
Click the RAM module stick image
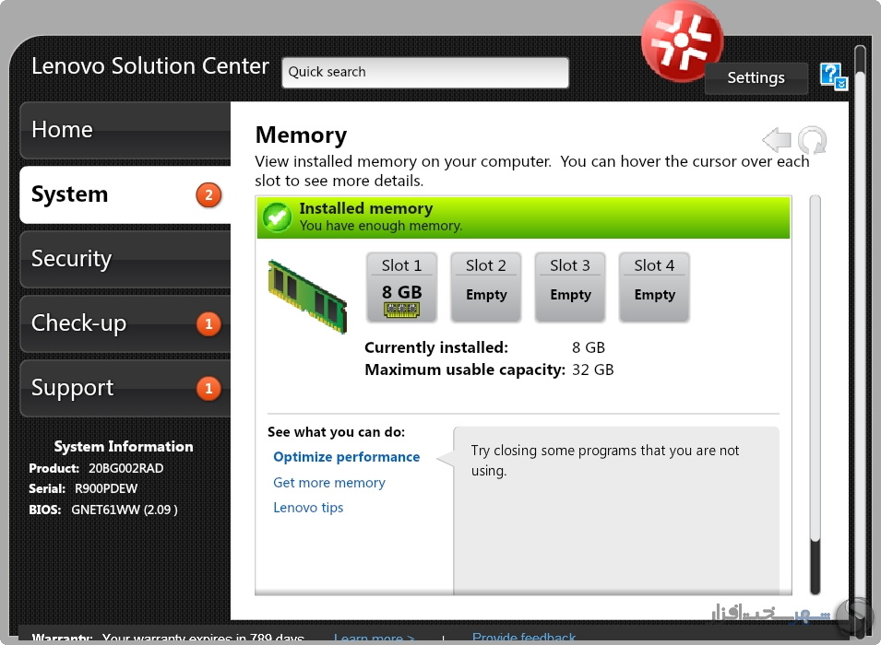[x=307, y=296]
